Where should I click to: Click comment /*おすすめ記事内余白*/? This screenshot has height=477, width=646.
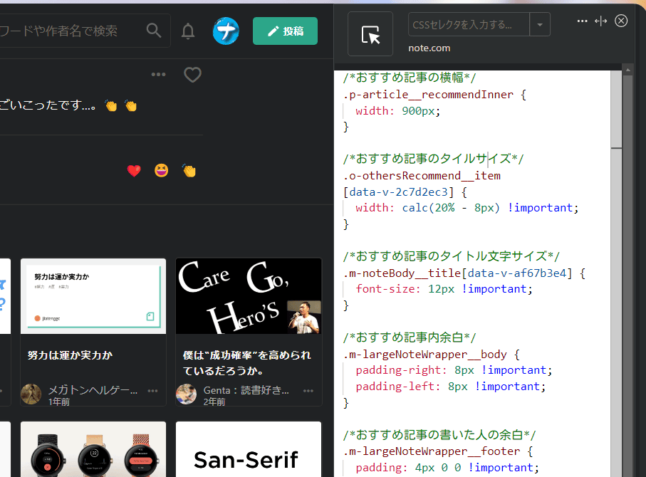tap(410, 337)
